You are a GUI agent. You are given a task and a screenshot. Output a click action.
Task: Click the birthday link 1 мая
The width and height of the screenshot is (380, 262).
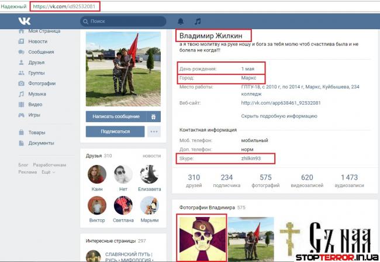coord(248,69)
